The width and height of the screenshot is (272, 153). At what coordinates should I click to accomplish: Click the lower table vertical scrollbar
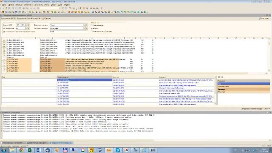click(216, 91)
